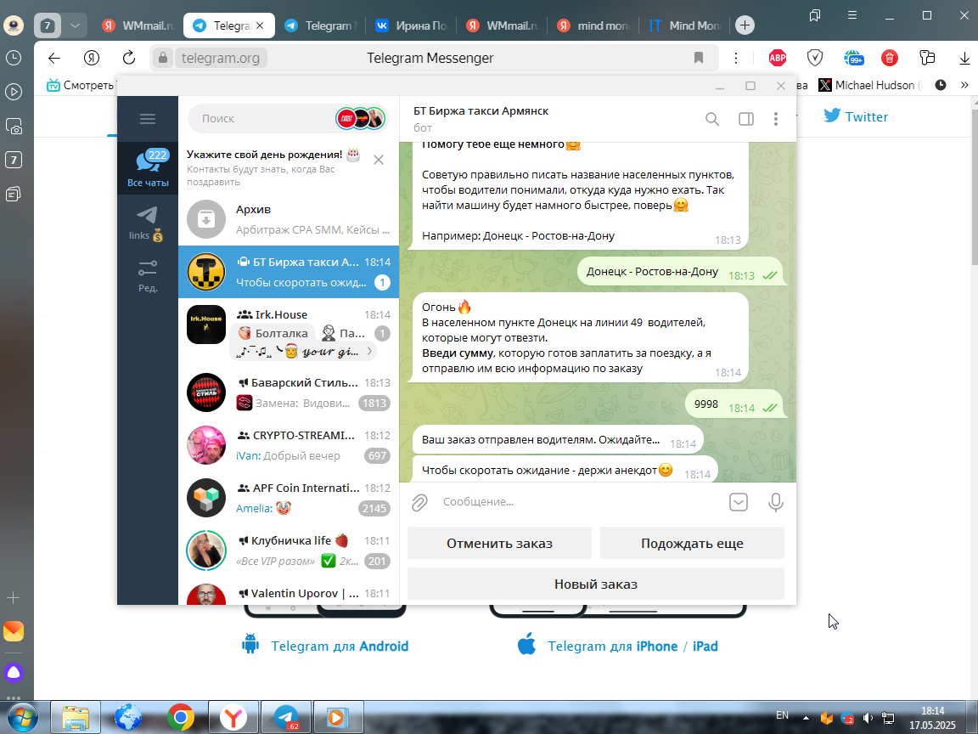Image resolution: width=978 pixels, height=734 pixels.
Task: Switch to first WMmail.ru tab
Action: pos(138,25)
